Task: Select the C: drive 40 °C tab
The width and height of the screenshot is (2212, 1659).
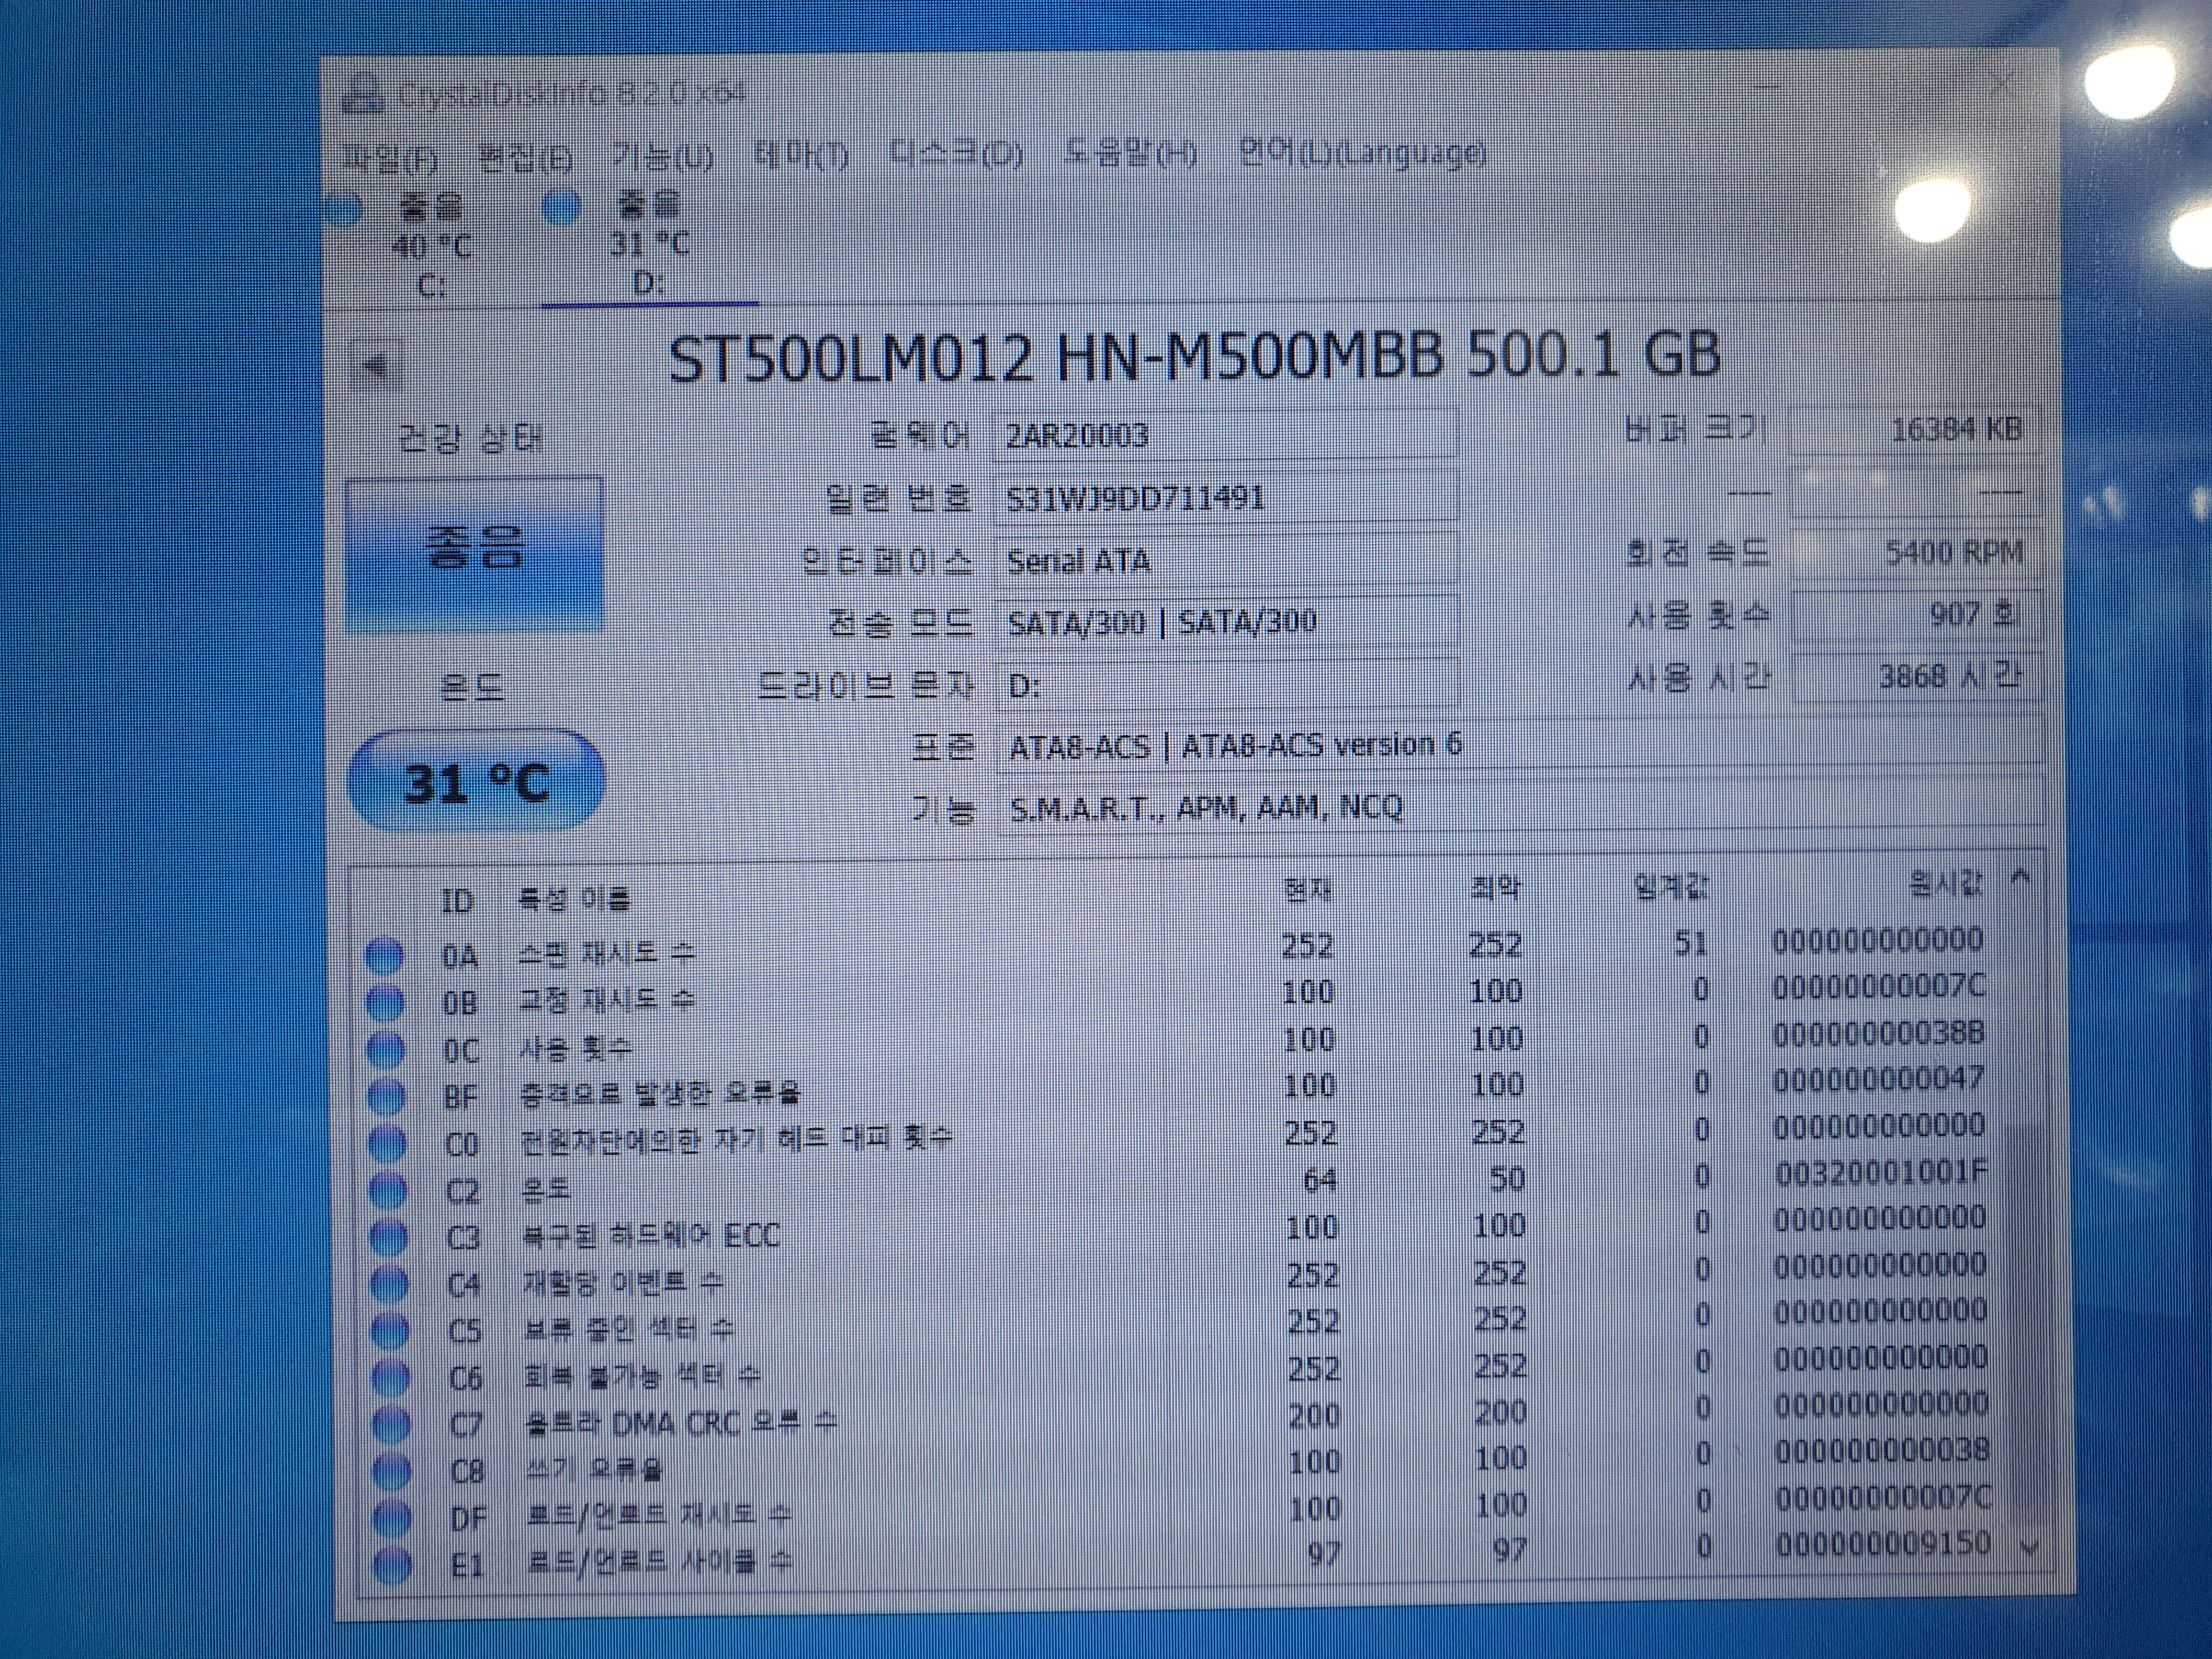Action: tap(432, 246)
